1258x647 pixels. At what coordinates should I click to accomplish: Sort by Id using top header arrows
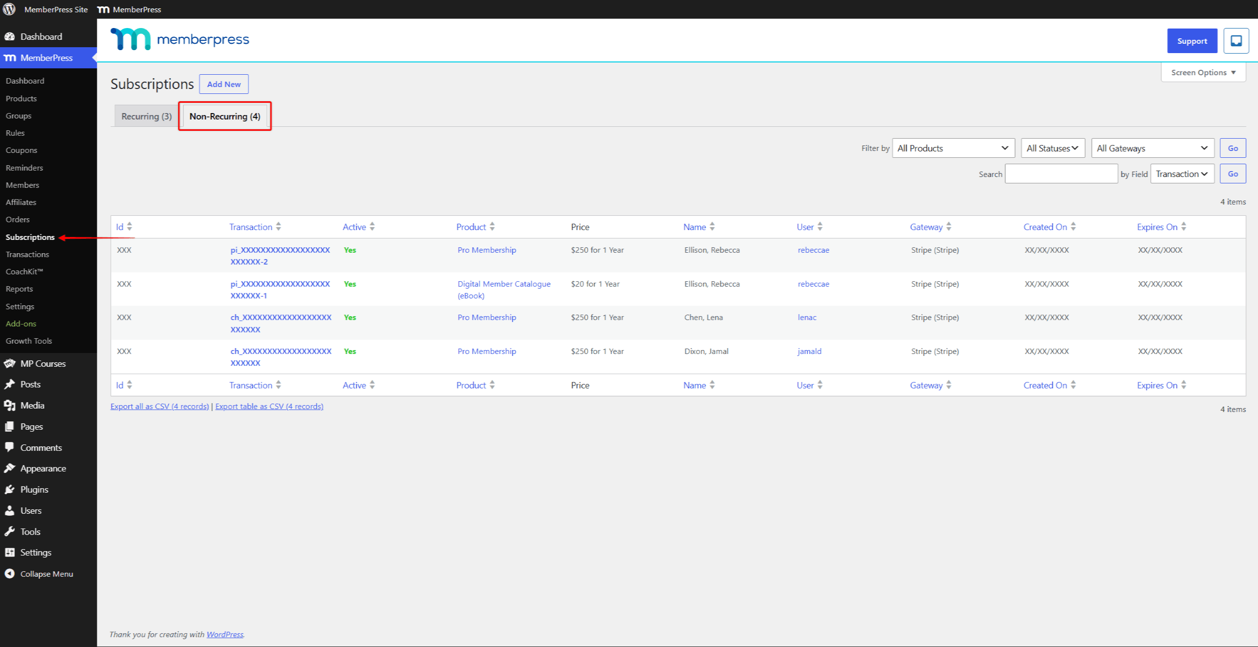pyautogui.click(x=129, y=227)
